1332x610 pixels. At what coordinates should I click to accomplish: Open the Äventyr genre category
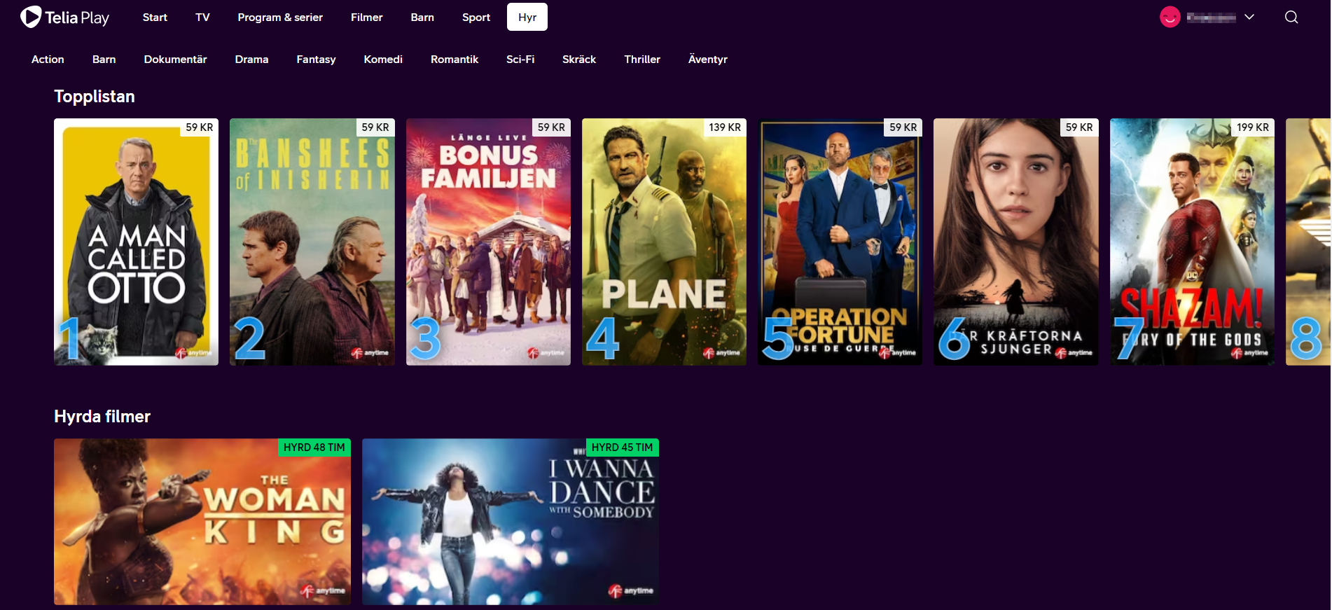click(707, 60)
